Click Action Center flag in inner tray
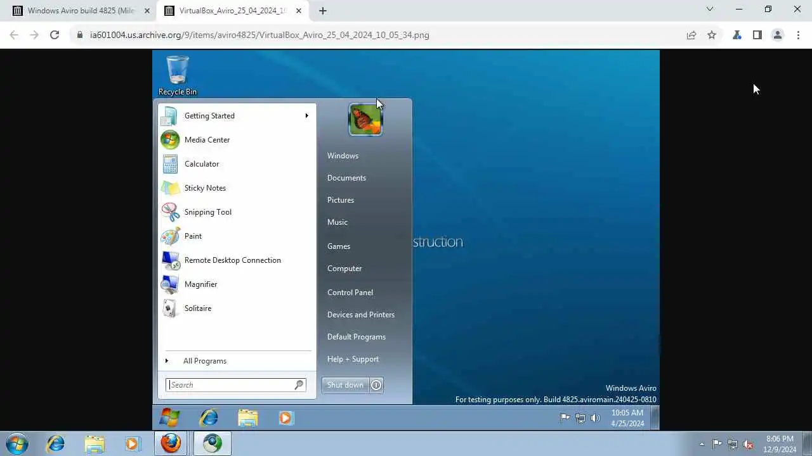 565,418
